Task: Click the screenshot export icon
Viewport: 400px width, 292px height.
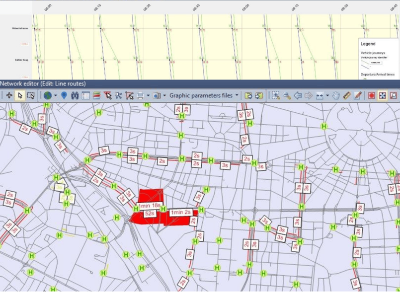Action: click(x=157, y=96)
